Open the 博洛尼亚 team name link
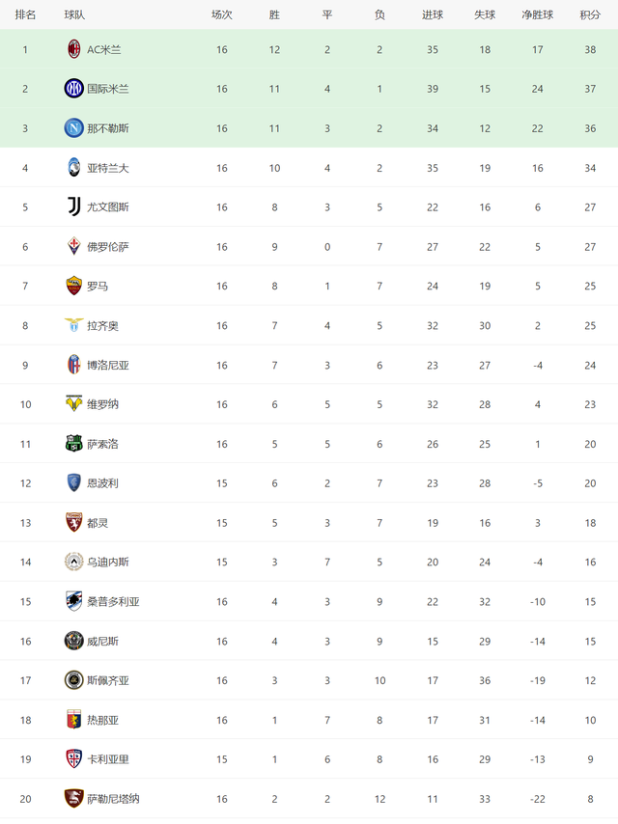618x824 pixels. pos(107,365)
